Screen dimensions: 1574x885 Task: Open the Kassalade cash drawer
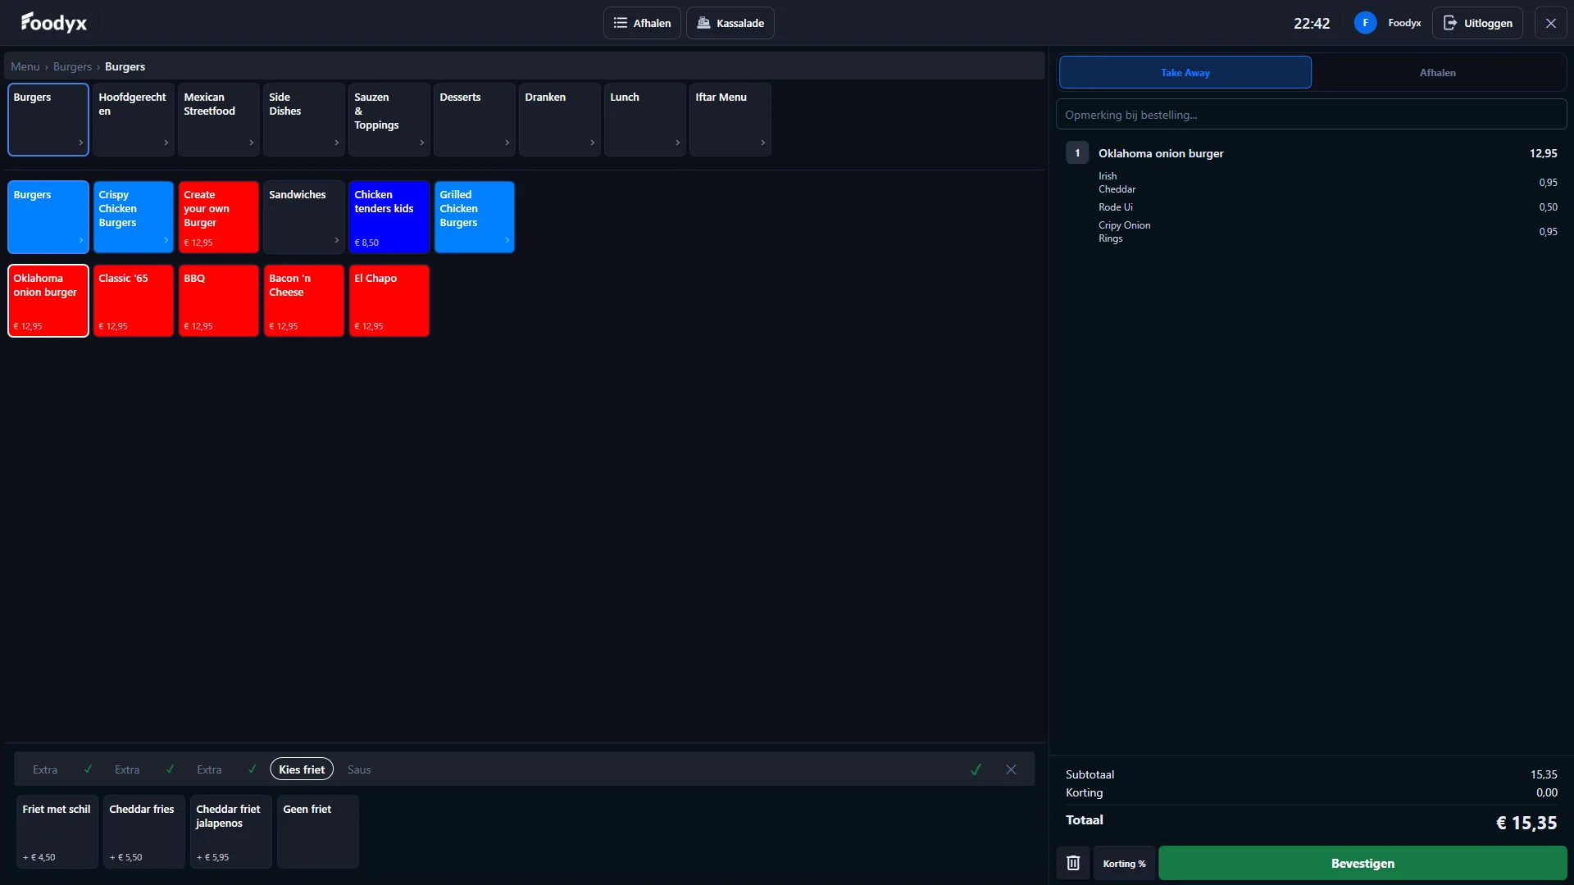pyautogui.click(x=730, y=23)
